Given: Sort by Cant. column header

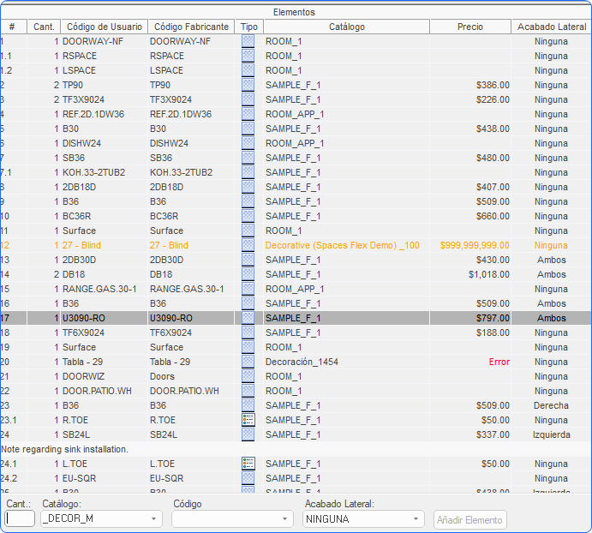Looking at the screenshot, I should tap(44, 27).
